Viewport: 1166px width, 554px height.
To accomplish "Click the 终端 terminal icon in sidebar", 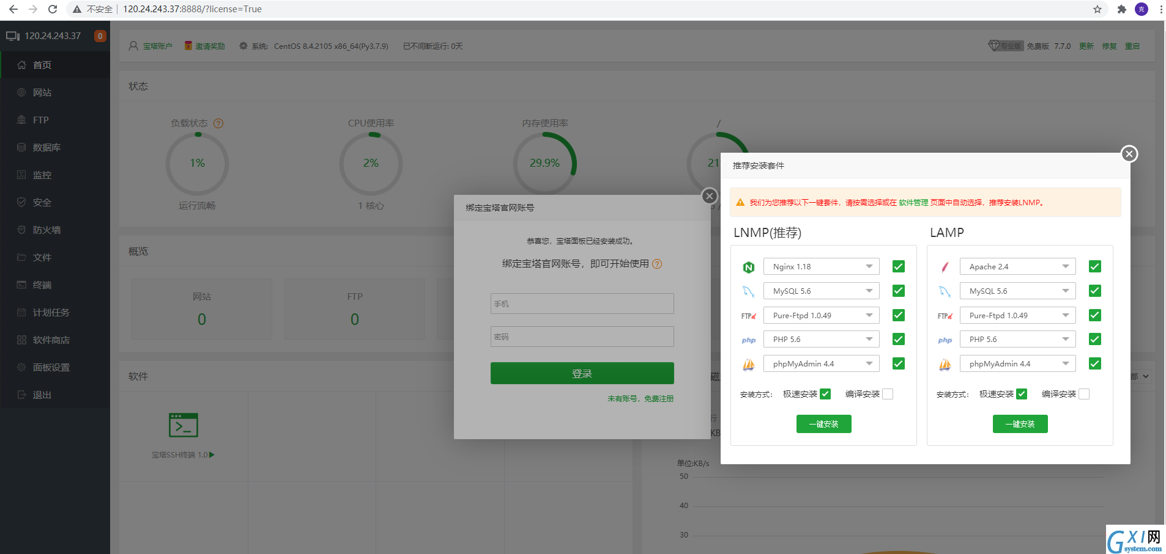I will [21, 285].
